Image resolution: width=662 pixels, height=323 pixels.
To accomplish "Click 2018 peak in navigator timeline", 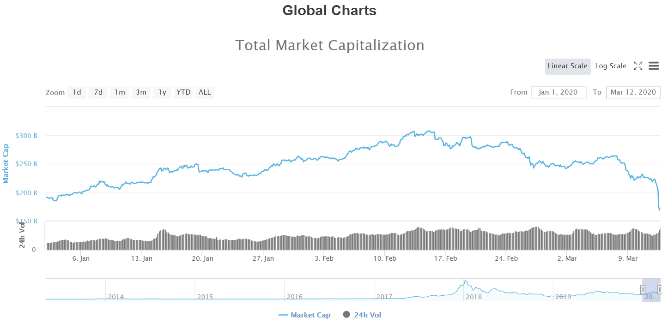I will (x=465, y=281).
